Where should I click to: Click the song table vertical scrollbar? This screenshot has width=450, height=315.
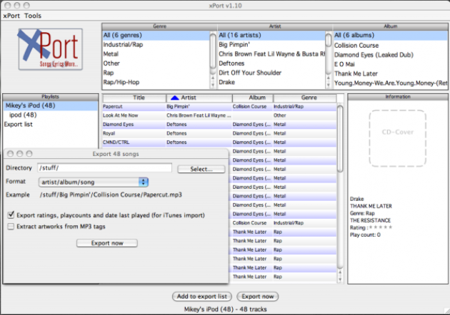(x=340, y=139)
